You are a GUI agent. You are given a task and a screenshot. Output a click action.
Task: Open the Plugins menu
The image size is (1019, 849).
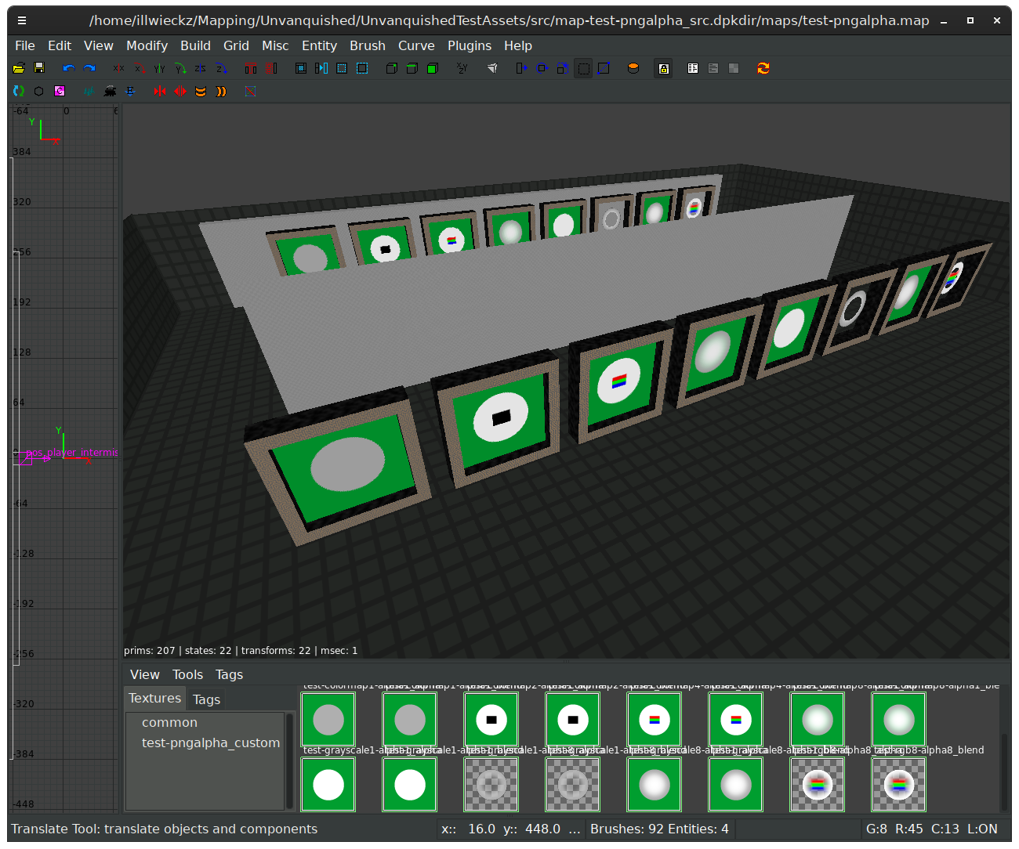(470, 45)
